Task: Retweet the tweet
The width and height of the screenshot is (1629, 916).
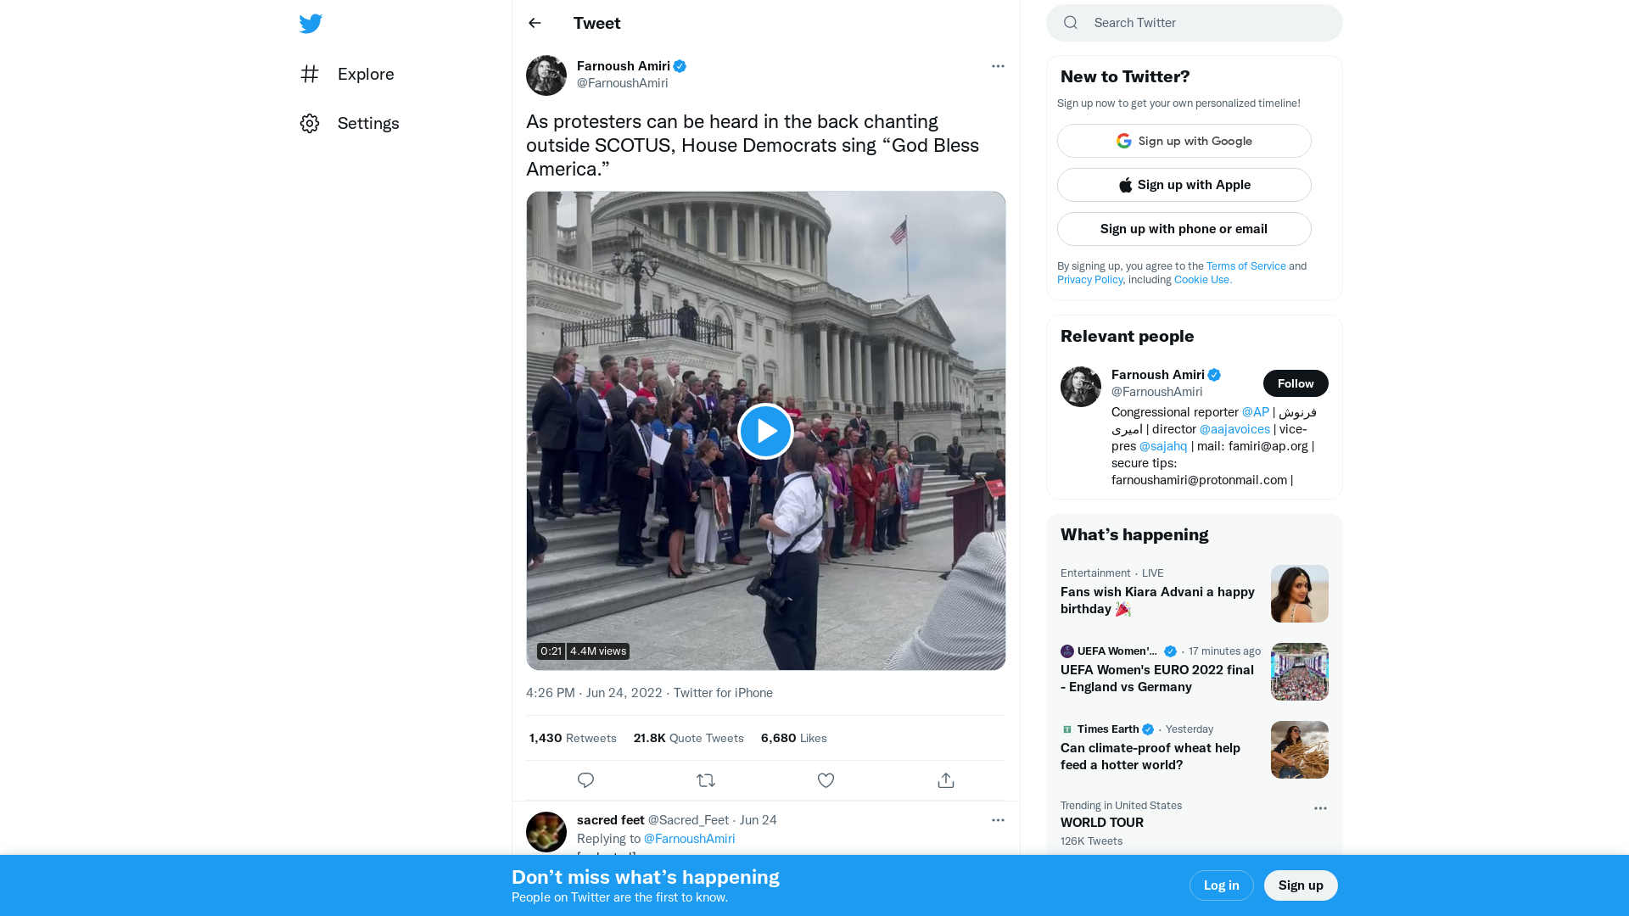Action: click(706, 779)
